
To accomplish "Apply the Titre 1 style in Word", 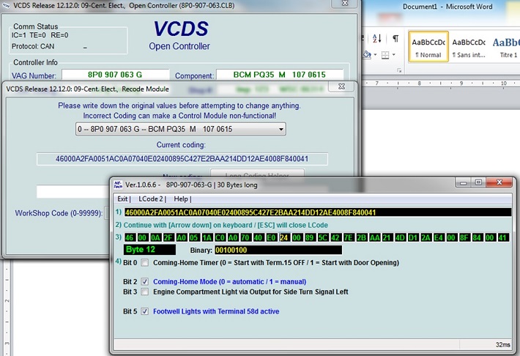I will click(x=505, y=47).
